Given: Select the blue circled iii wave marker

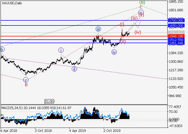Looking at the screenshot, I should click(x=98, y=29).
